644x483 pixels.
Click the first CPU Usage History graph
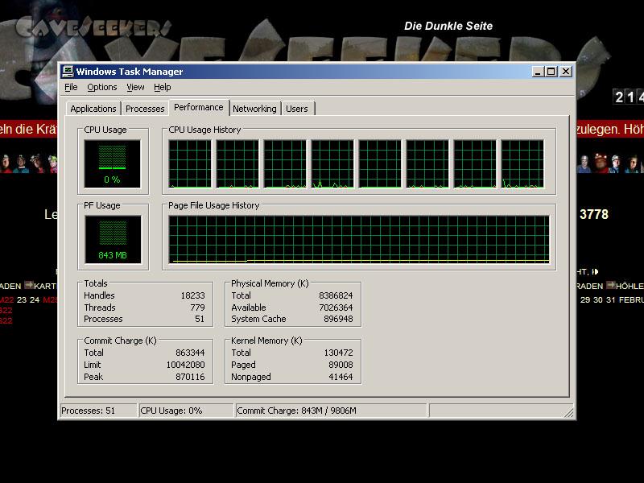point(190,164)
